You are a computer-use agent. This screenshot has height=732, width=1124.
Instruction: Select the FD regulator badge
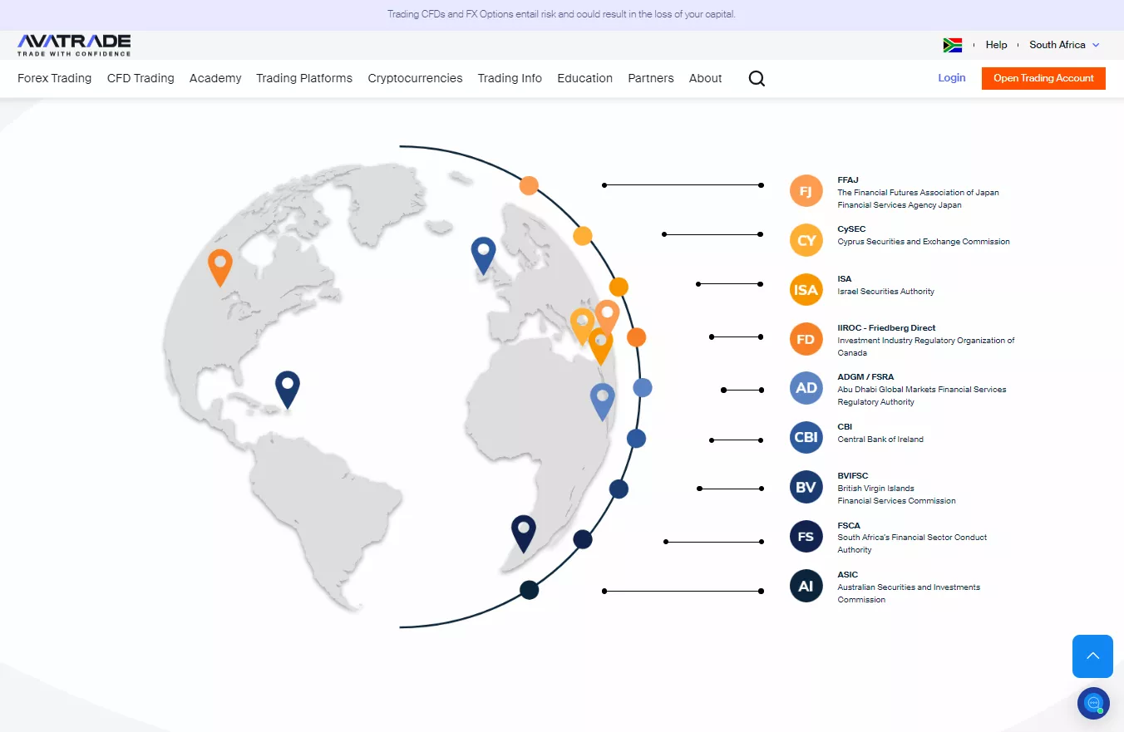[x=806, y=339]
